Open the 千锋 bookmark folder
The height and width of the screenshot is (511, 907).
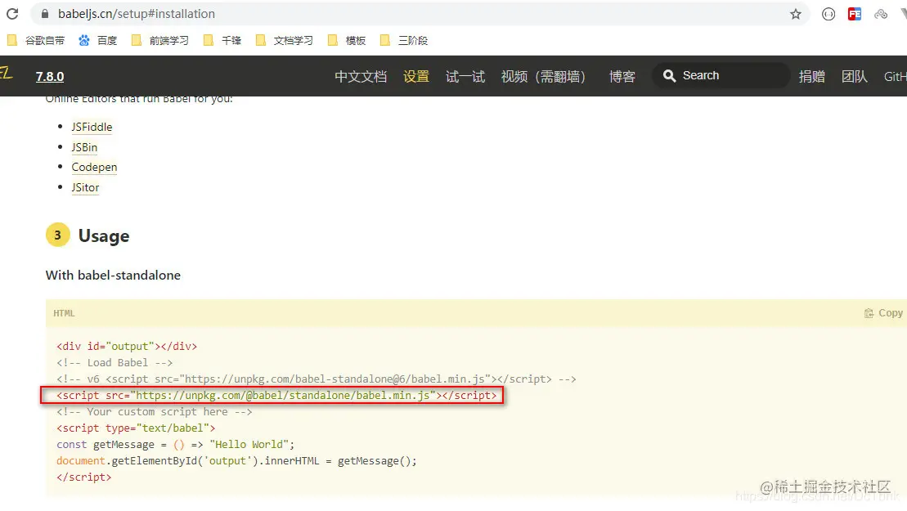[x=222, y=40]
